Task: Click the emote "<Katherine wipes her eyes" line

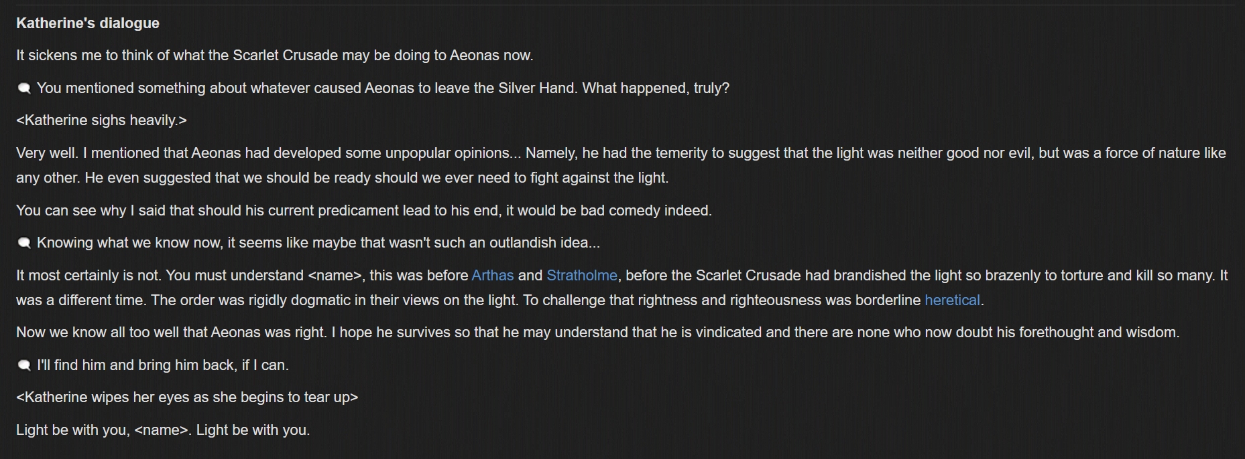Action: [x=187, y=397]
